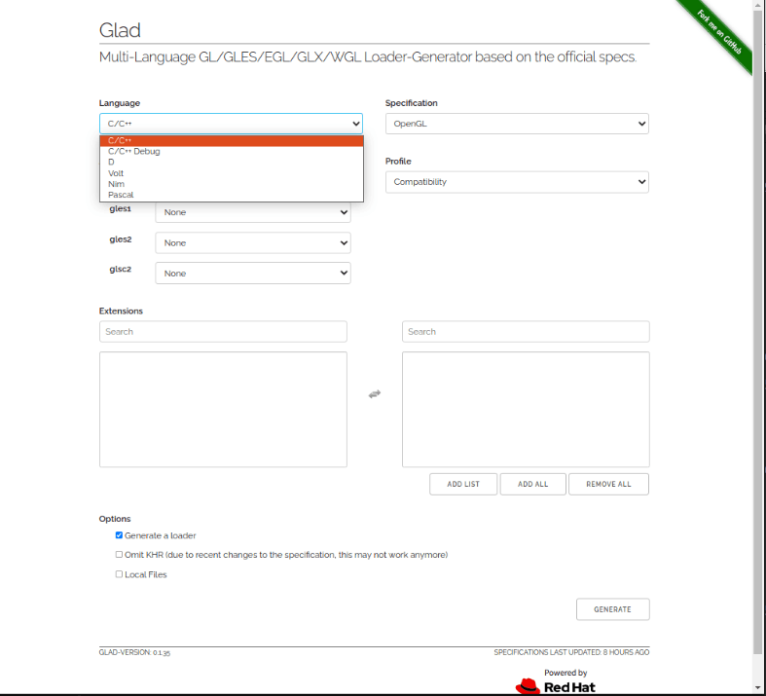Viewport: 766px width, 696px height.
Task: Click the ADD LIST button
Action: pos(463,484)
